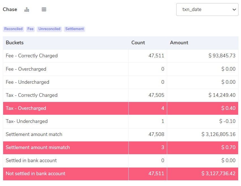The image size is (241, 186).
Task: Open the txn_date dropdown
Action: pos(207,10)
